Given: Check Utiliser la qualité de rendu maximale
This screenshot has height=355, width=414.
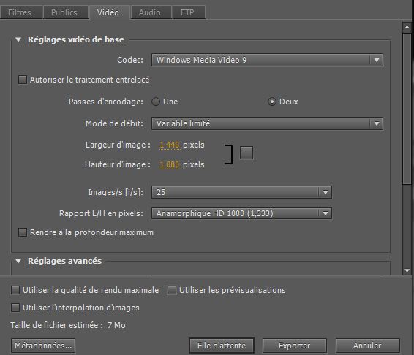Looking at the screenshot, I should pos(15,290).
